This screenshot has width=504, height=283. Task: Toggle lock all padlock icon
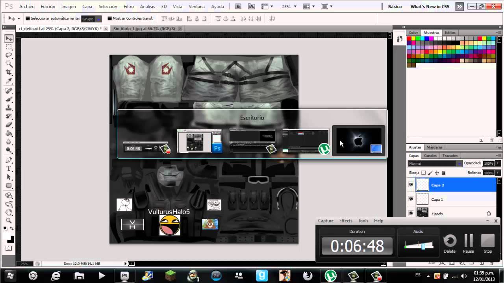(443, 173)
